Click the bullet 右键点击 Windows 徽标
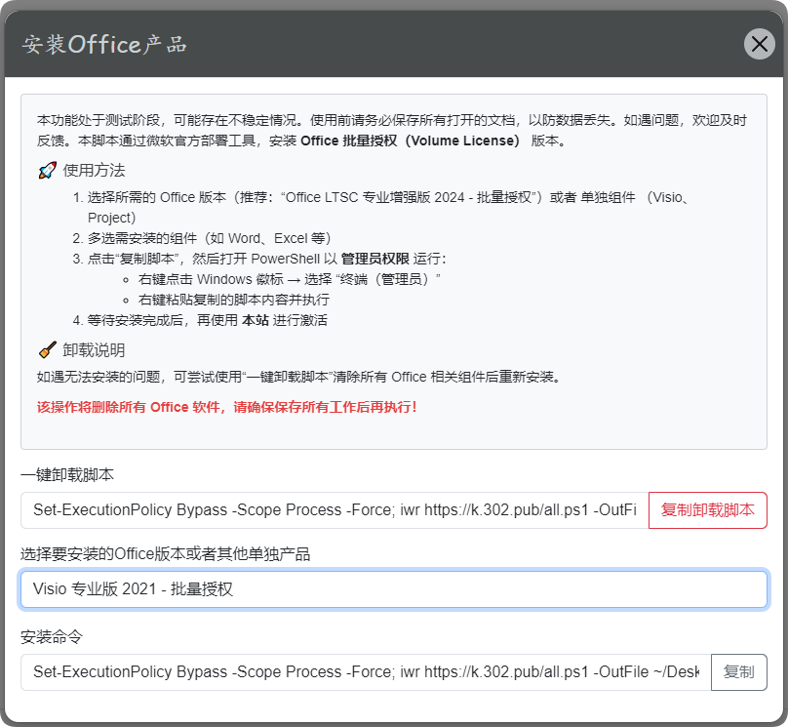 click(x=290, y=279)
